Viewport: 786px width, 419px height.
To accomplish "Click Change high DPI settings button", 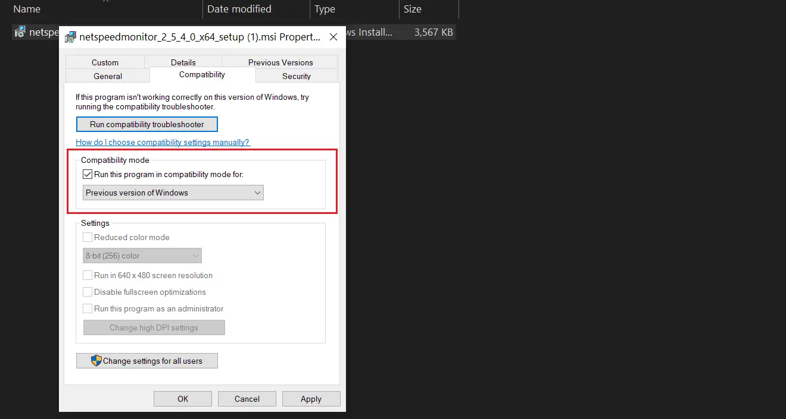I will 154,327.
